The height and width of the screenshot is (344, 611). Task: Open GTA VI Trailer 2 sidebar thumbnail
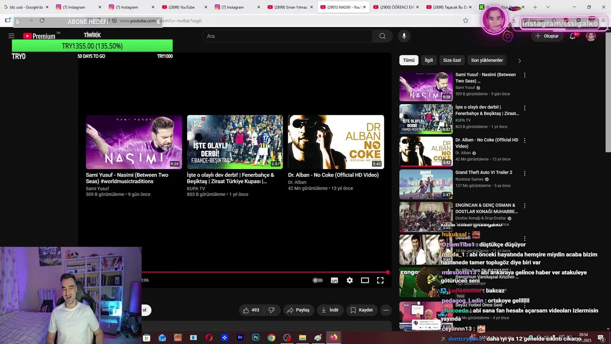point(426,184)
